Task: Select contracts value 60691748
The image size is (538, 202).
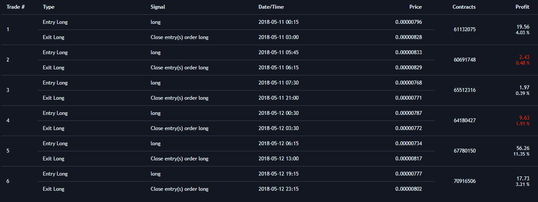Action: coord(464,60)
